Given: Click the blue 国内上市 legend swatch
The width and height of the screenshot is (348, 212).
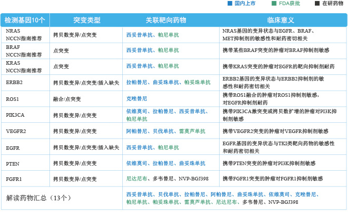Looking at the screenshot, I should (x=230, y=4).
